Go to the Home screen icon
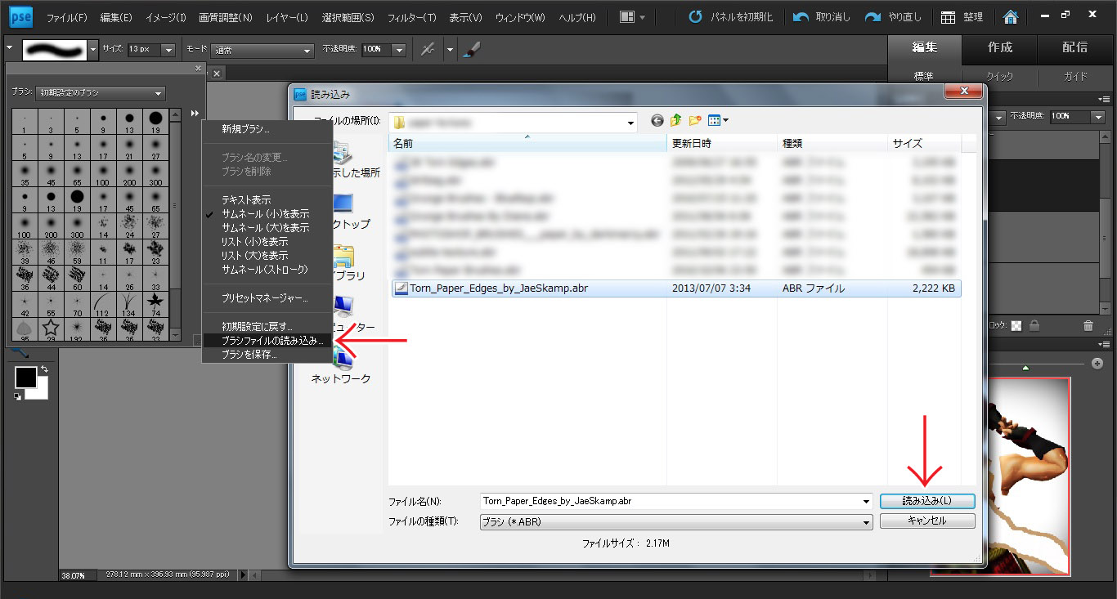Screen dimensions: 1117x599 tap(1011, 17)
